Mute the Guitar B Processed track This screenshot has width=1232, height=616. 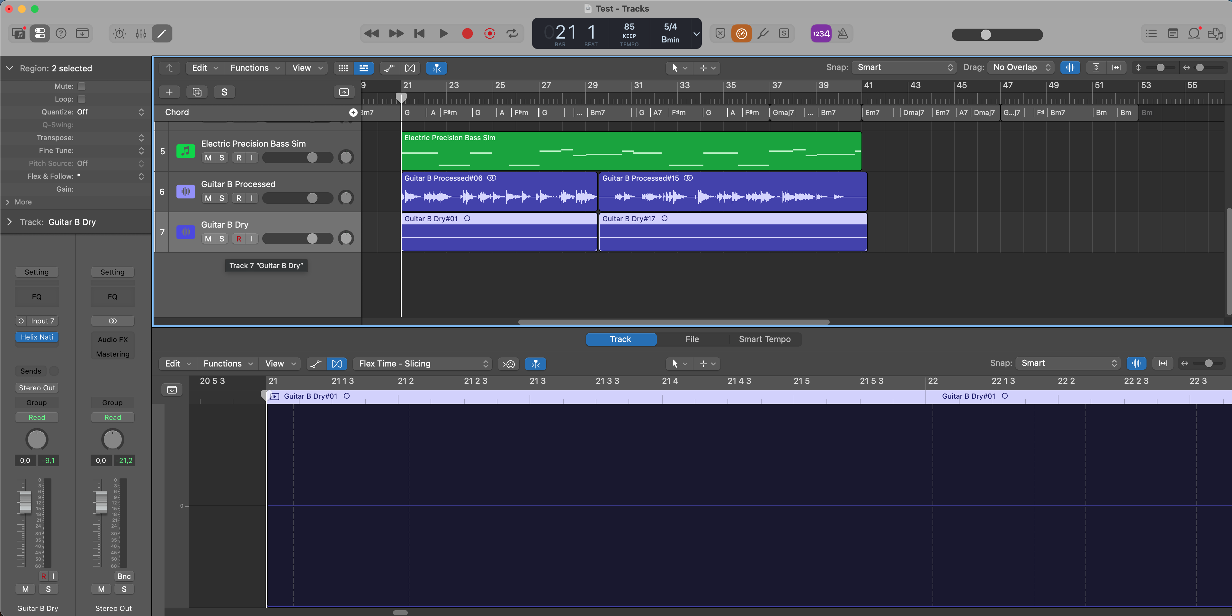(208, 198)
